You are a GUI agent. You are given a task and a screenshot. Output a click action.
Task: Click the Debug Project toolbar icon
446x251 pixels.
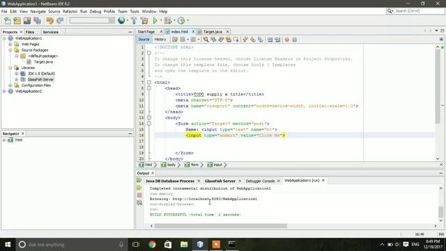168,20
